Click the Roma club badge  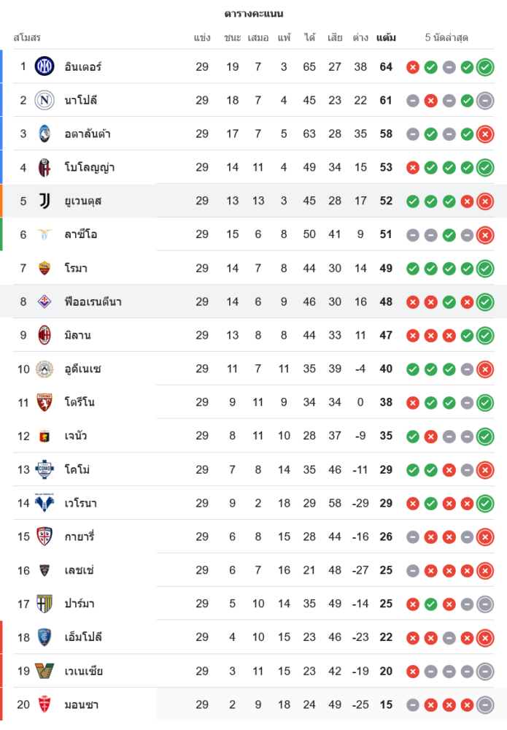[x=44, y=268]
